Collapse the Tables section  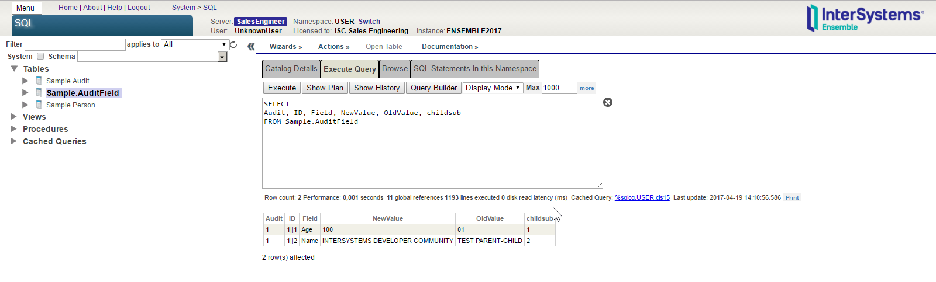(x=14, y=69)
